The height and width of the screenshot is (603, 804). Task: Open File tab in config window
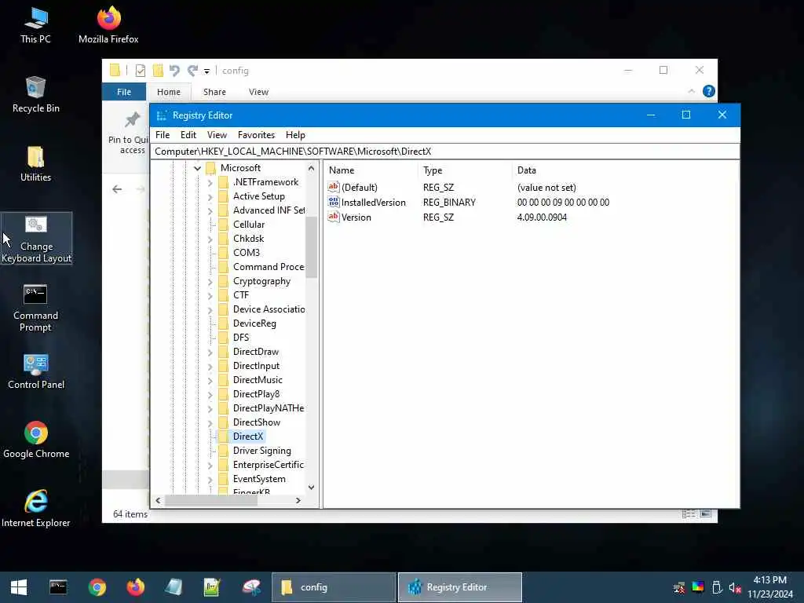pos(124,92)
